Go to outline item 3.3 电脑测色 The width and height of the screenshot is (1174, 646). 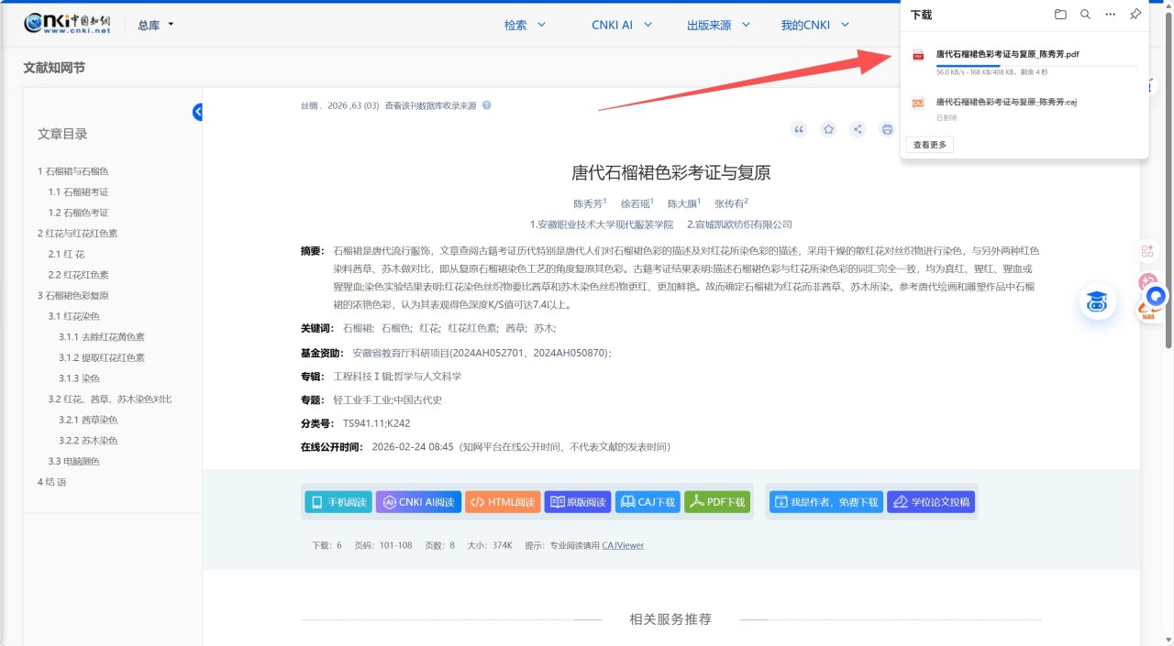(74, 462)
